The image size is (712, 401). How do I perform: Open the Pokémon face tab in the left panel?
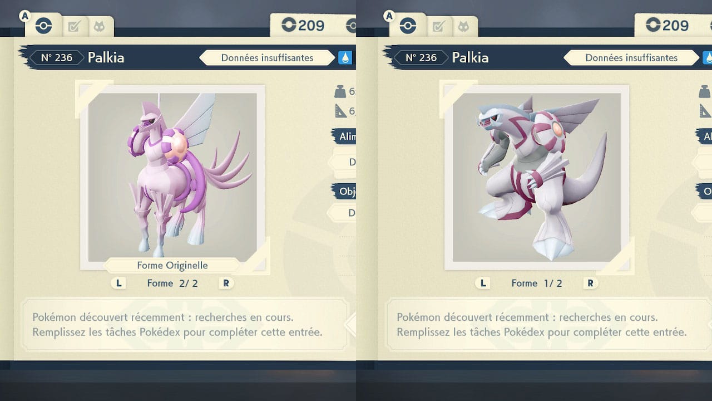pyautogui.click(x=98, y=26)
